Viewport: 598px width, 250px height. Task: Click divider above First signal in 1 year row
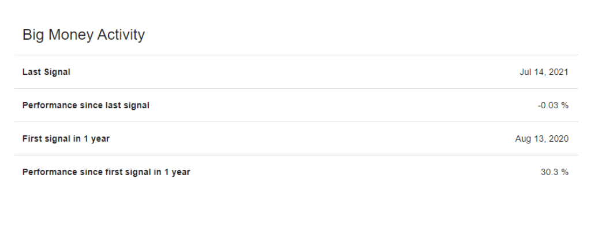click(x=296, y=122)
